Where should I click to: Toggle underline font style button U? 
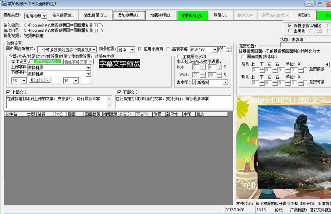click(42, 80)
